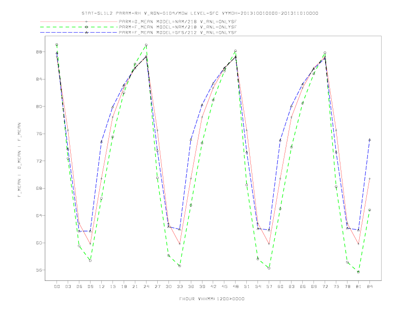
Task: Click the green dashed line legend sample
Action: click(x=79, y=27)
